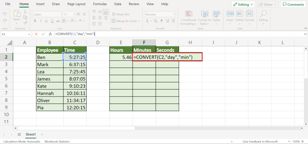This screenshot has height=144, width=308.
Task: Switch to the Page Layout tab
Action: tap(76, 4)
